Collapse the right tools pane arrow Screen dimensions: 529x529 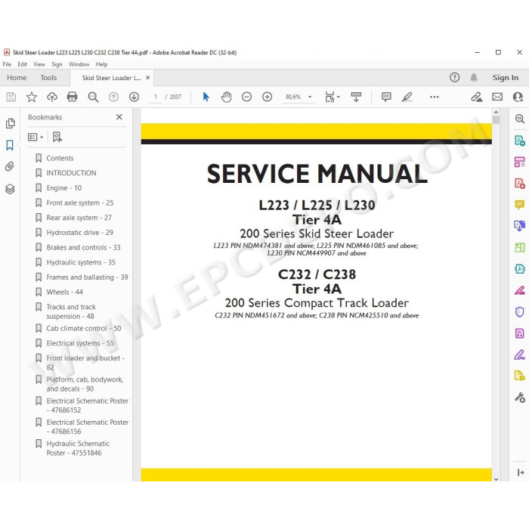[x=521, y=472]
